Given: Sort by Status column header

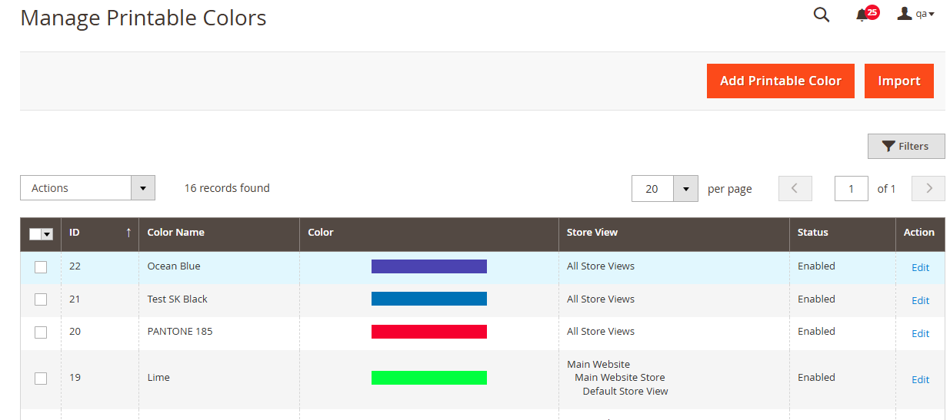Looking at the screenshot, I should 812,233.
